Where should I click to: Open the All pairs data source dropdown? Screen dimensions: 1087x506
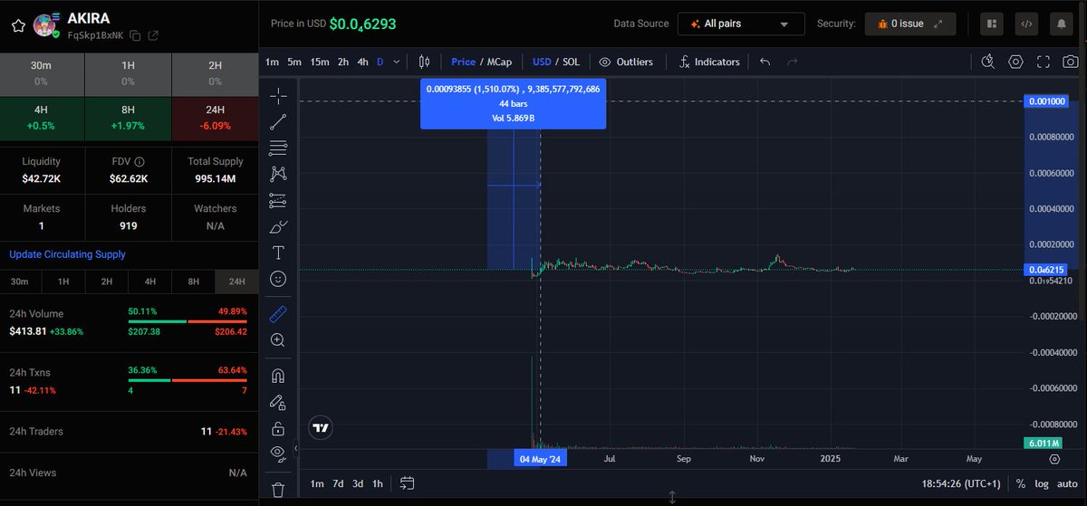741,24
